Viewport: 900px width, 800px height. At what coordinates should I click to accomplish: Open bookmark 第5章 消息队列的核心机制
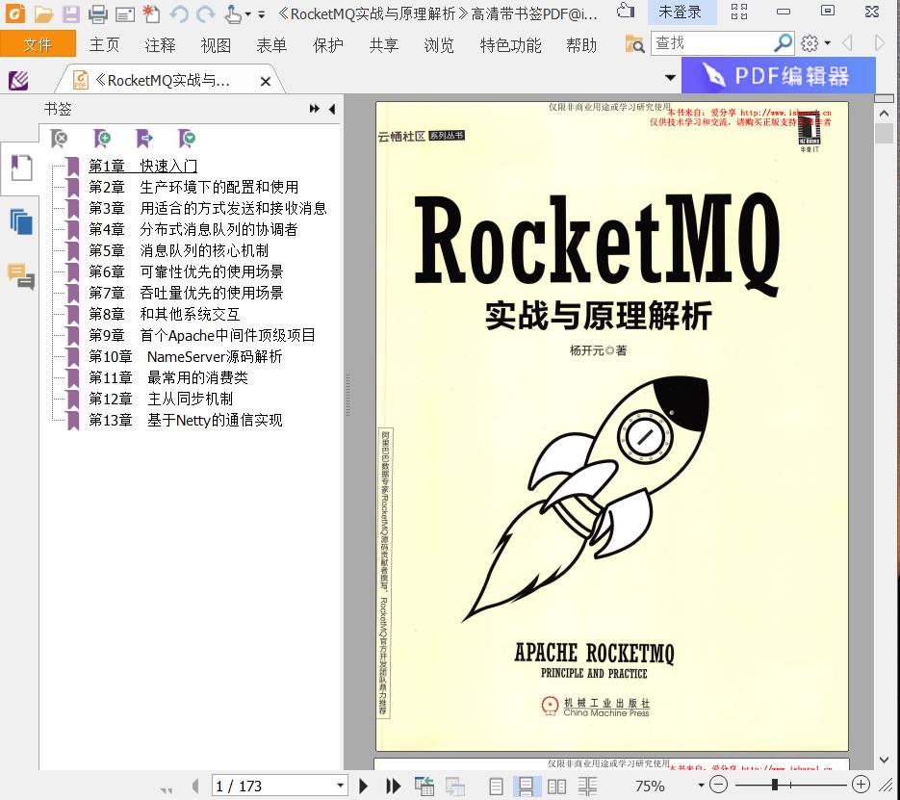178,251
